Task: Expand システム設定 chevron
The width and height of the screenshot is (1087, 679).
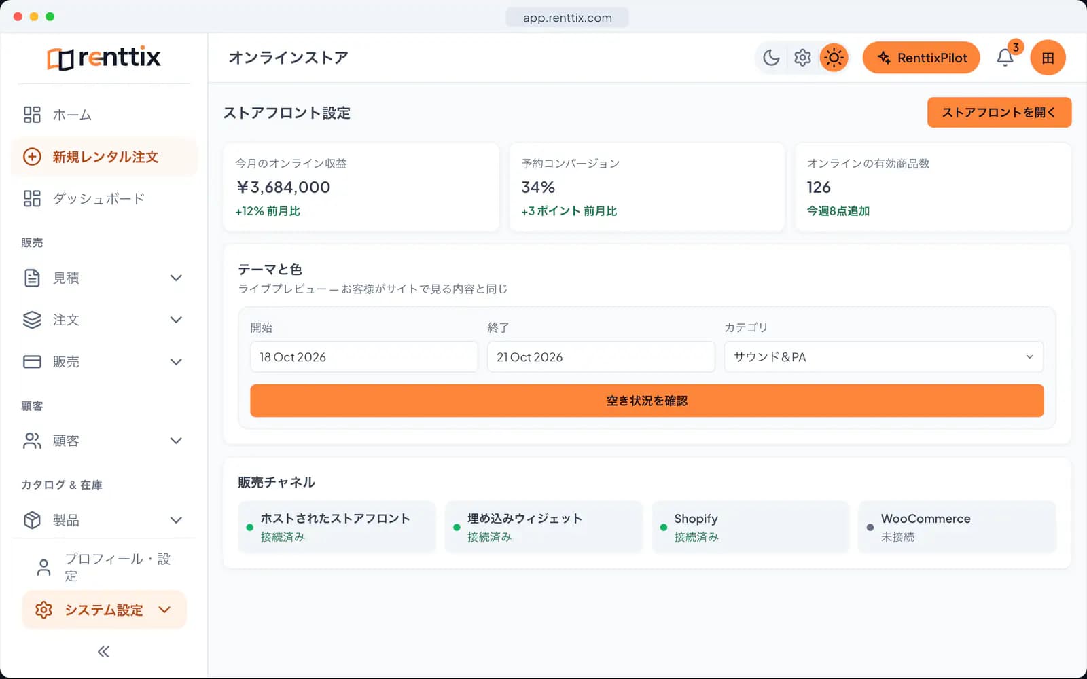Action: click(164, 610)
